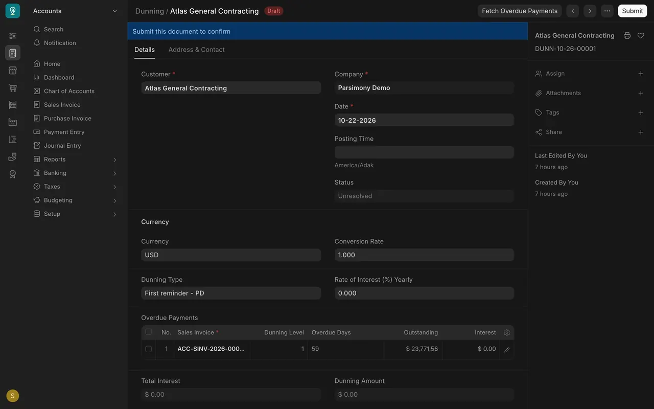Edit row 1 with the pencil icon
The image size is (654, 409).
tap(507, 350)
